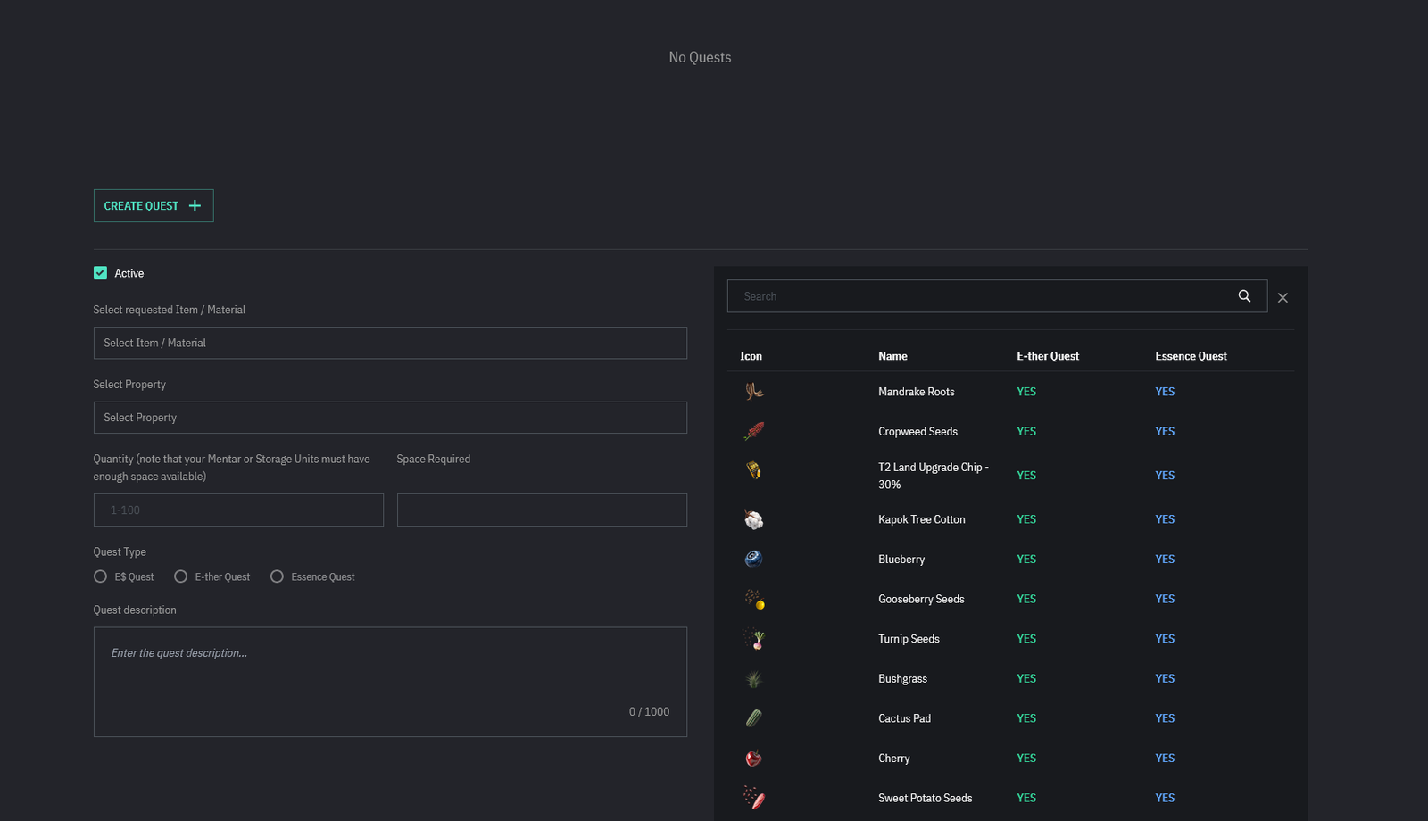Select the T2 Land Upgrade Chip icon
The image size is (1428, 821).
coord(754,470)
